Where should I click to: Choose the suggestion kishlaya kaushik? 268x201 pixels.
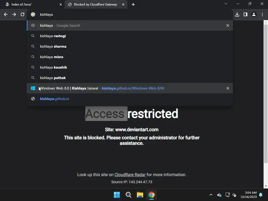tap(130, 67)
